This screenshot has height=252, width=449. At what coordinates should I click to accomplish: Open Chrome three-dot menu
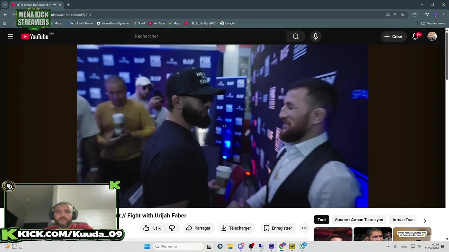coord(444,15)
